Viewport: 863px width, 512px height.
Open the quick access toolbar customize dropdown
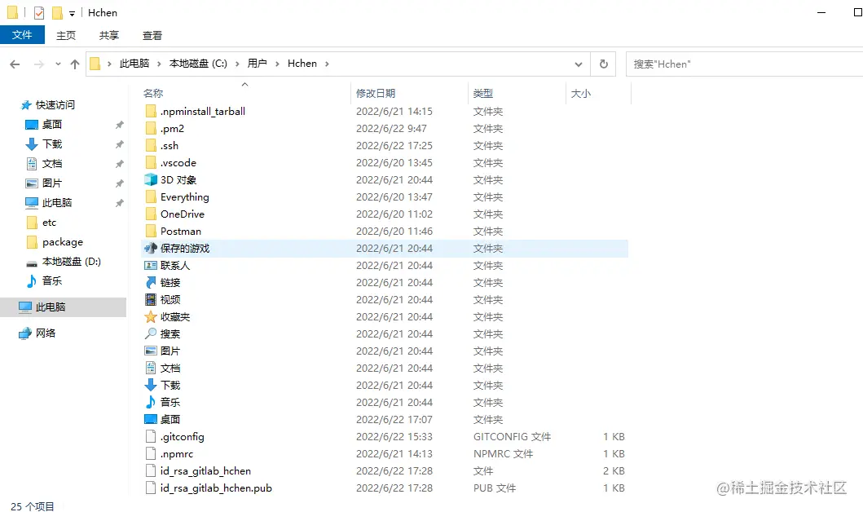72,13
